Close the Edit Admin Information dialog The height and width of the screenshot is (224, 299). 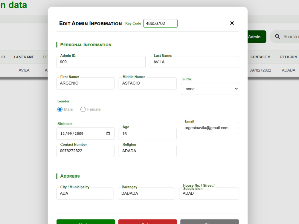click(232, 23)
